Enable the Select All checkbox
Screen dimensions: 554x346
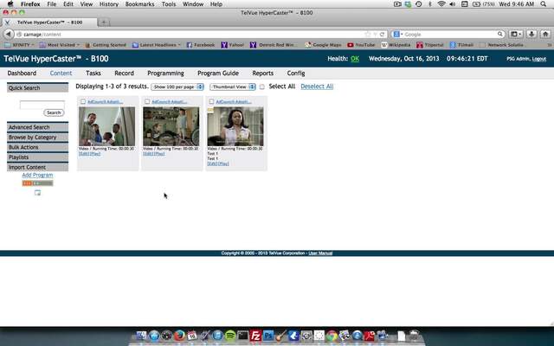(x=262, y=87)
